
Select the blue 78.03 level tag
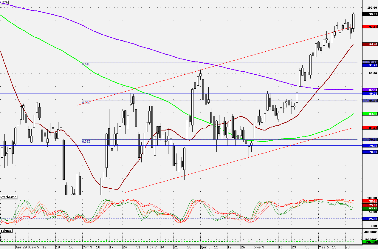pyautogui.click(x=369, y=152)
